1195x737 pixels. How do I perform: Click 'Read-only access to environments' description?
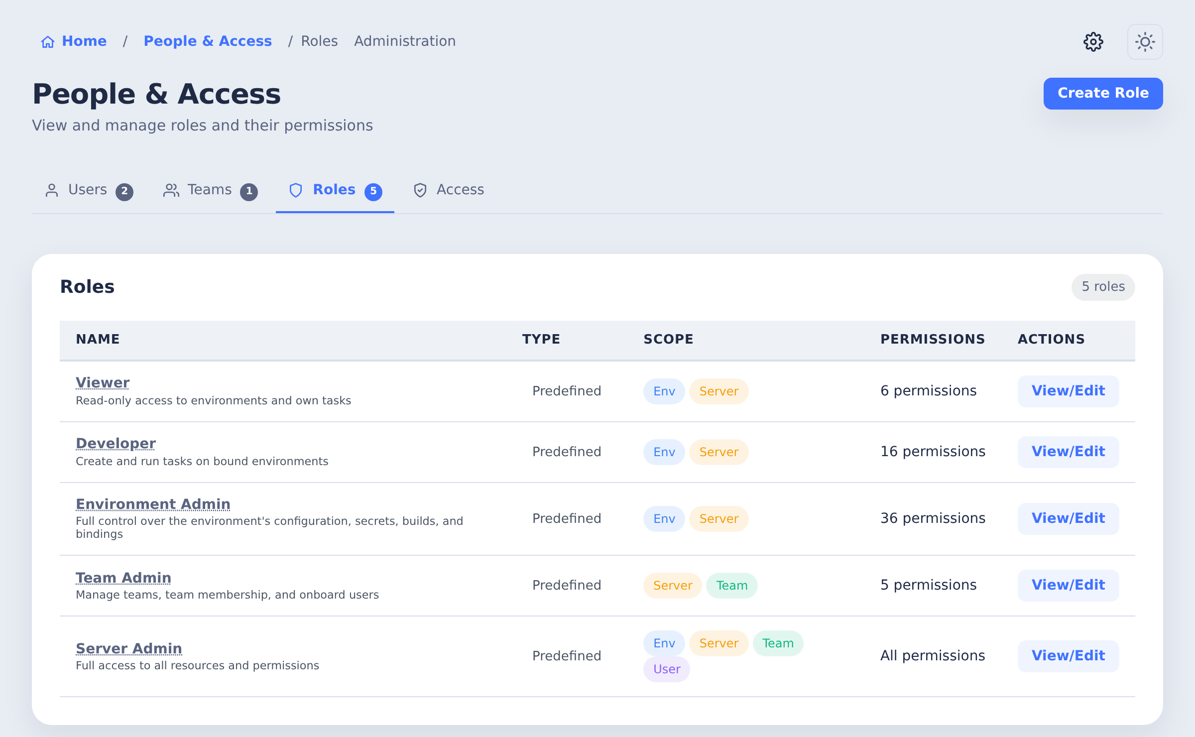[213, 401]
